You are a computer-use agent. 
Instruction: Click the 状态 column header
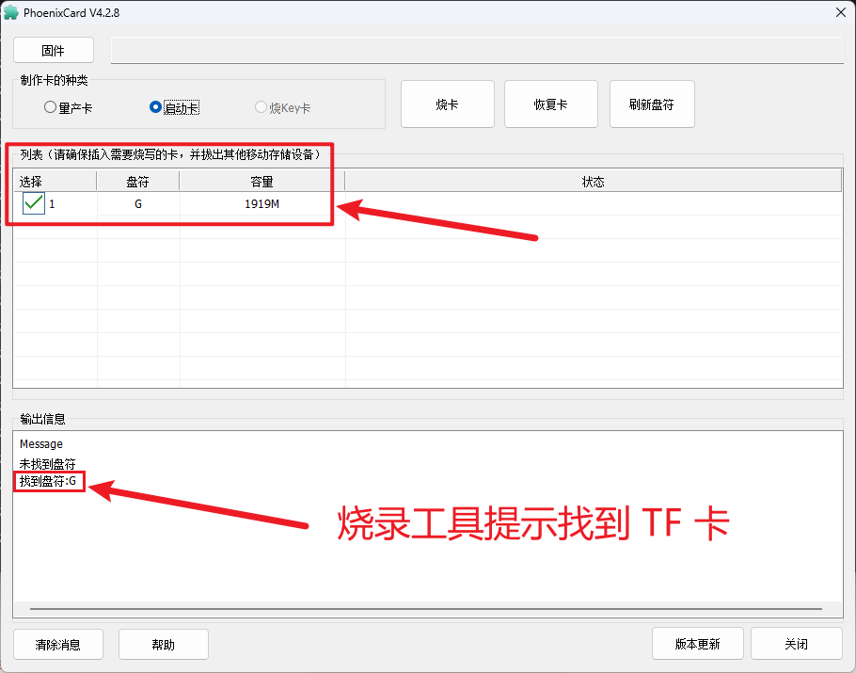click(593, 181)
